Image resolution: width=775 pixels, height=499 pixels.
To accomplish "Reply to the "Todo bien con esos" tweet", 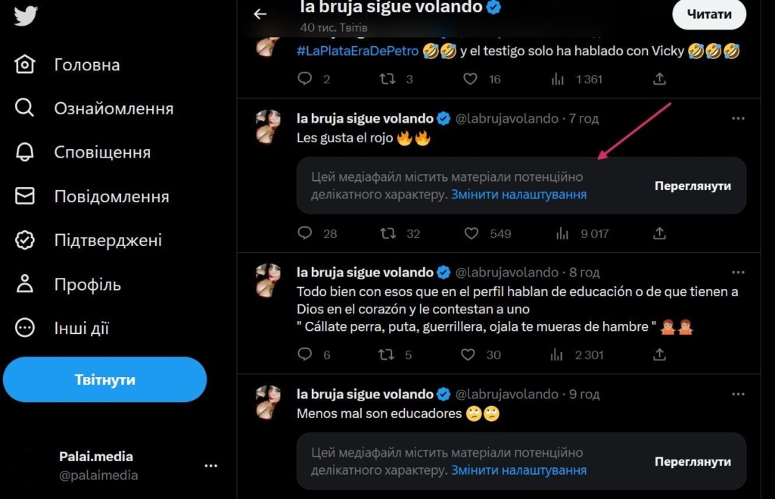I will pyautogui.click(x=305, y=354).
